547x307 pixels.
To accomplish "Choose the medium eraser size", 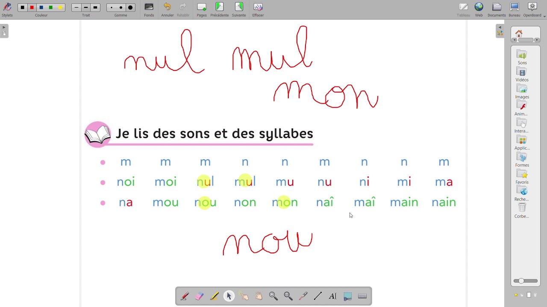I will (x=121, y=8).
